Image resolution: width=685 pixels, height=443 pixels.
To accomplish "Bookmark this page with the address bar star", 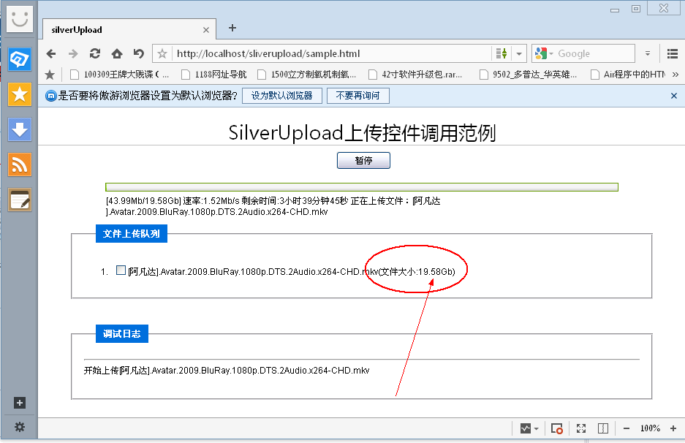I will tap(162, 54).
